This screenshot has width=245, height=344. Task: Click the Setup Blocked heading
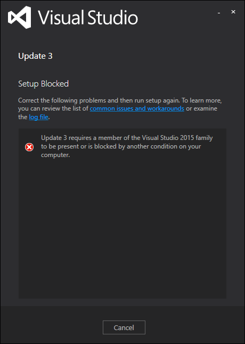pyautogui.click(x=44, y=83)
